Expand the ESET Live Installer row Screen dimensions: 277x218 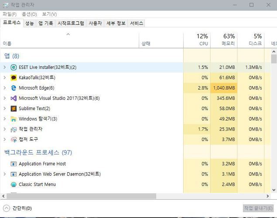pyautogui.click(x=5, y=67)
